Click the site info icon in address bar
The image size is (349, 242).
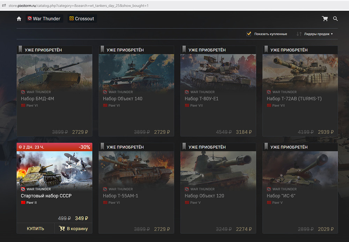(4, 5)
